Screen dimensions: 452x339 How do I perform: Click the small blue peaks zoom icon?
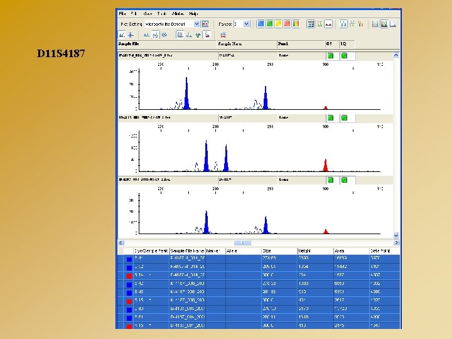pyautogui.click(x=146, y=35)
